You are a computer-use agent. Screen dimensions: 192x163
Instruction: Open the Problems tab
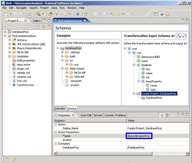point(121,115)
